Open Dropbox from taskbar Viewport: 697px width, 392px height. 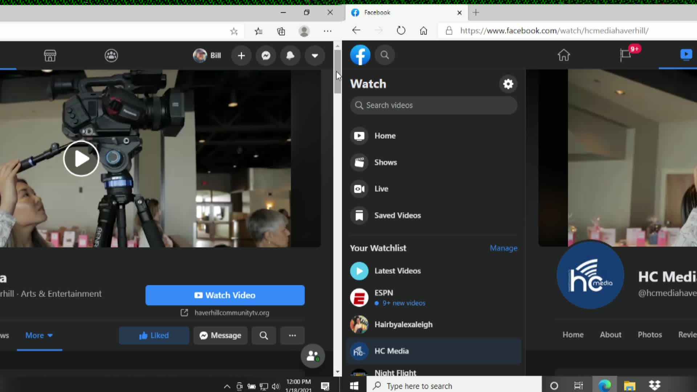pyautogui.click(x=655, y=385)
